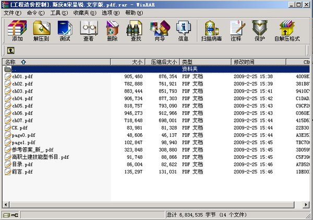The image size is (313, 220).
Task: Click the 删除 (Delete) toolbar icon
Action: tap(112, 31)
